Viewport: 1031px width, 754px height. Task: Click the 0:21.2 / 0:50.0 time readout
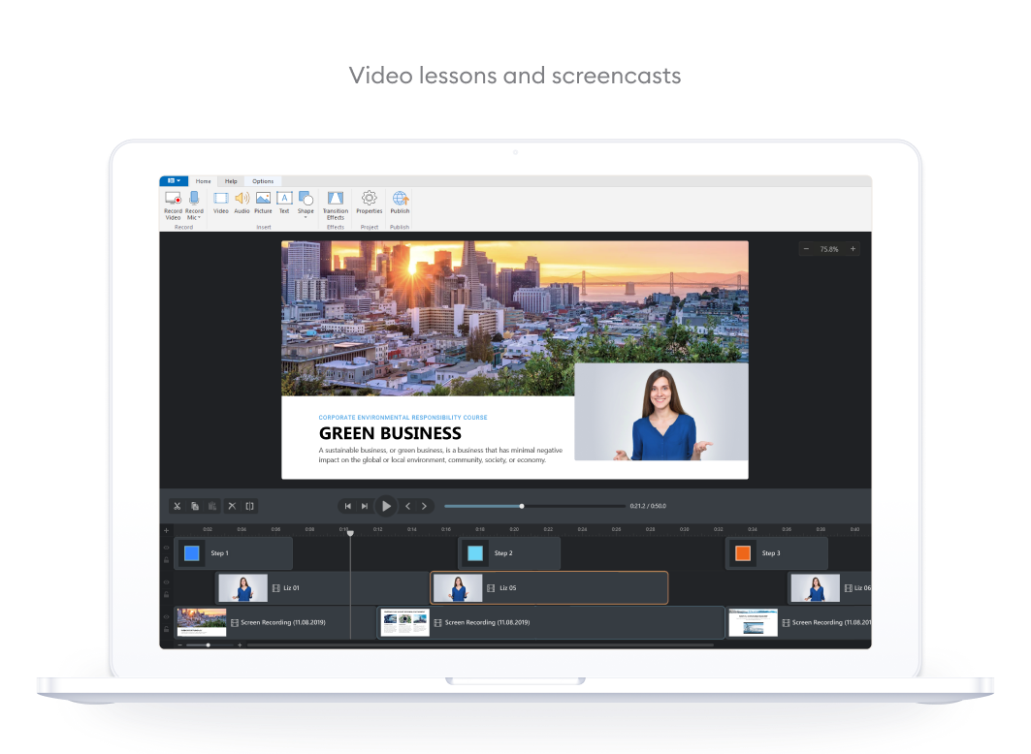(x=648, y=506)
